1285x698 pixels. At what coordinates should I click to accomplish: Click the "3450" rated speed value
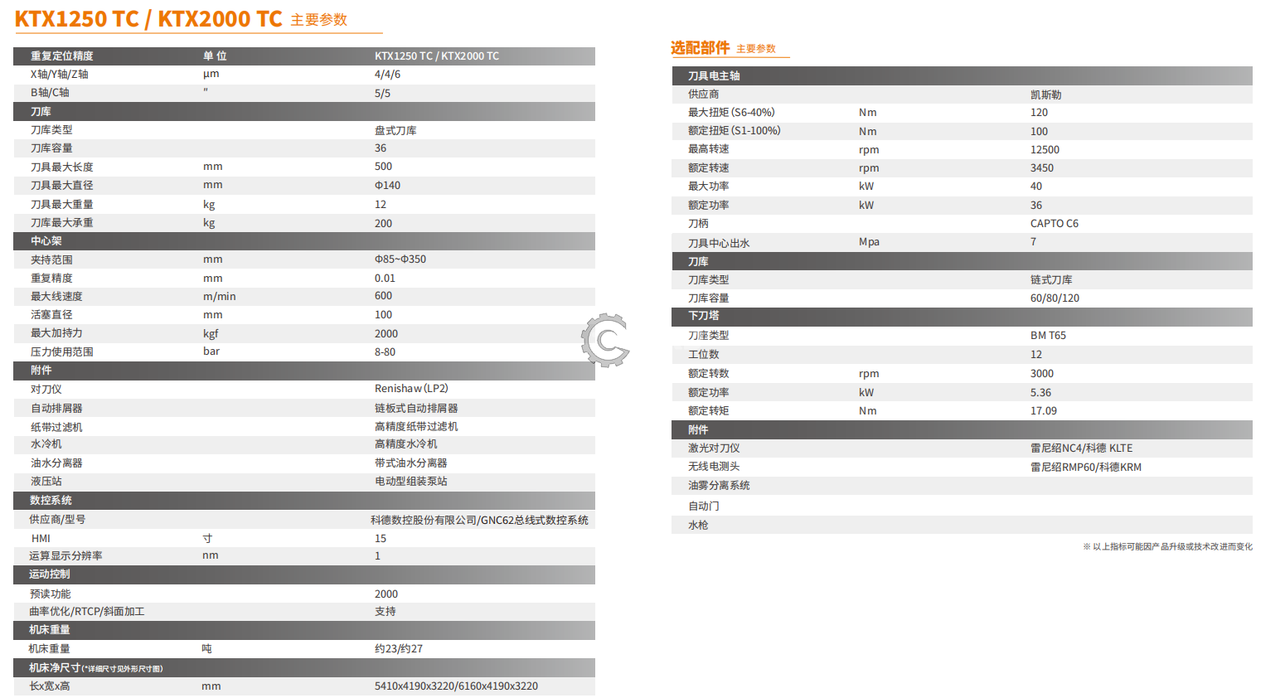(1042, 167)
